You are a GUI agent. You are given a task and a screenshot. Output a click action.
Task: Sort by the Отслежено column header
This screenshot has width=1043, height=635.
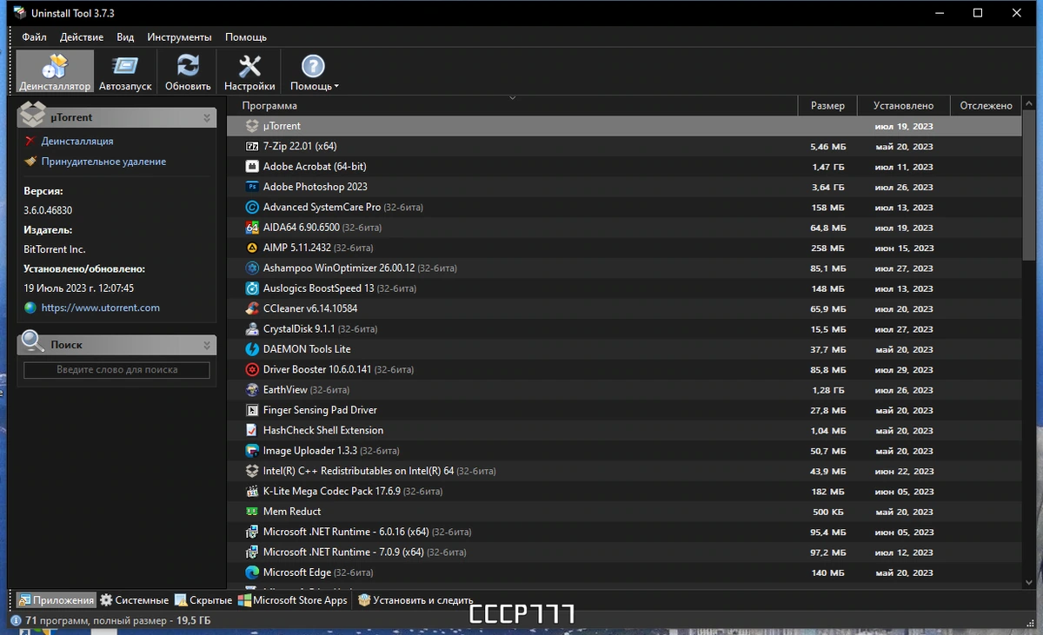tap(987, 105)
